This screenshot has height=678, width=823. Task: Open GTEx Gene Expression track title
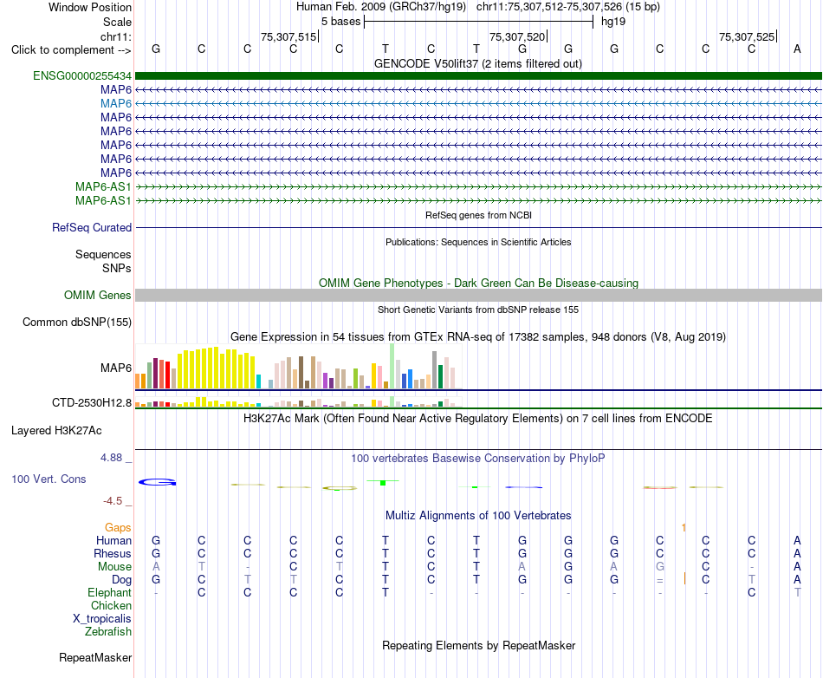[478, 337]
